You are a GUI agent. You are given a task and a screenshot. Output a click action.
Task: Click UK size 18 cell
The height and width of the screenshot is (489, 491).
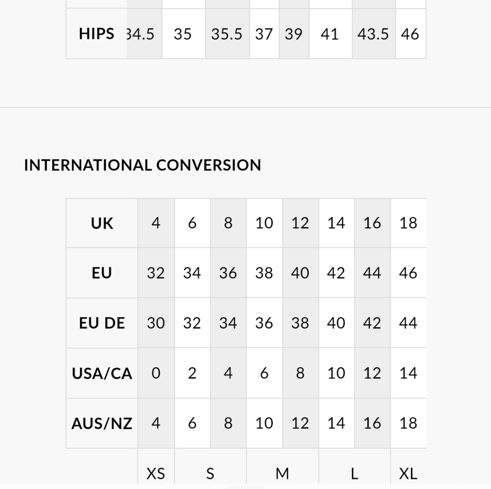408,223
